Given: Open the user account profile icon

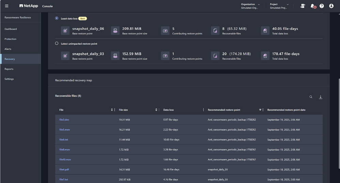Looking at the screenshot, I should (331, 6).
